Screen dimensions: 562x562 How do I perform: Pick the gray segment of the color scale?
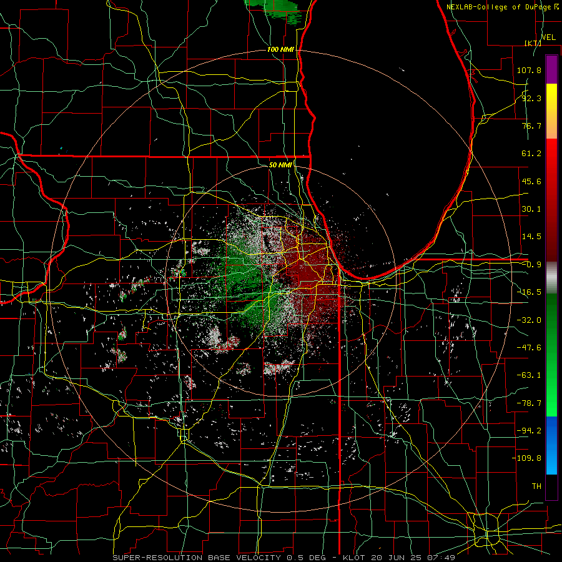point(551,278)
